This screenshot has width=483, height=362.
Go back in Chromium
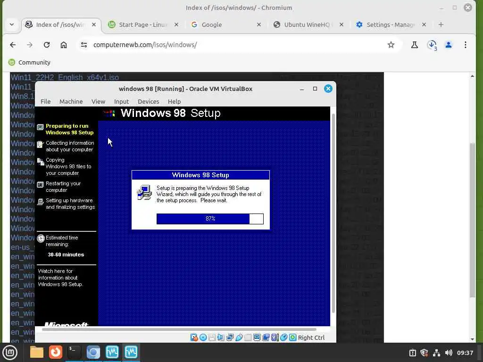coord(13,45)
